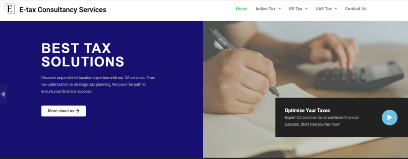The image size is (408, 159).
Task: Click the previous slide arrow on left edge
Action: point(3,94)
